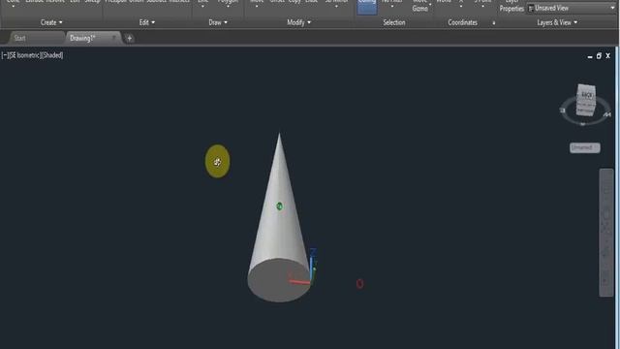Open the Move Gizmo dropdown arrow
The height and width of the screenshot is (349, 620).
(x=430, y=5)
